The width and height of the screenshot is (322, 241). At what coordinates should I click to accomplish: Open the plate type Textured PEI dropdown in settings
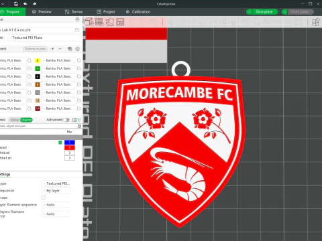pyautogui.click(x=56, y=183)
